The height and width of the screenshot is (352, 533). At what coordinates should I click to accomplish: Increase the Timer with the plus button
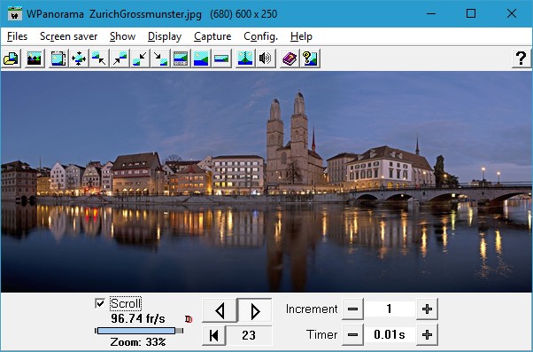point(427,334)
